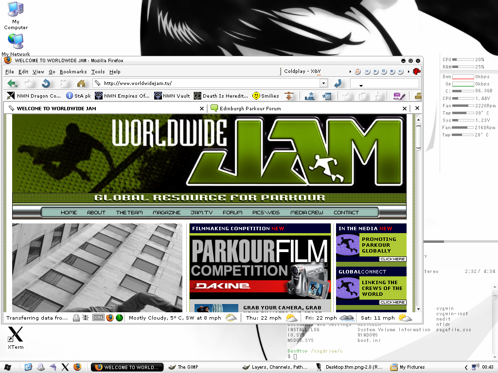Click the page vertical scrollbar down arrow
This screenshot has height=373, width=498.
(x=418, y=309)
